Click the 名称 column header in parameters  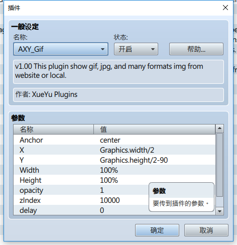point(53,130)
